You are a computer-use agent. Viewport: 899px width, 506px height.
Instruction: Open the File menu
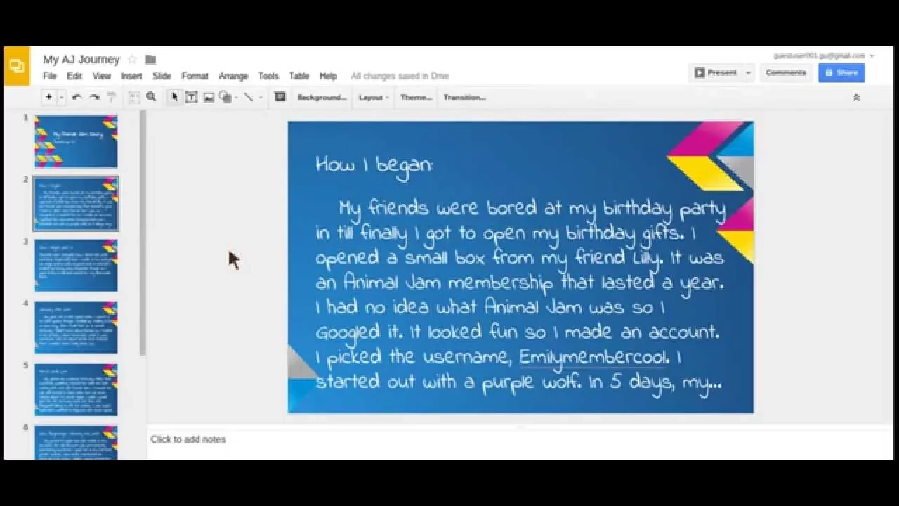[x=50, y=76]
